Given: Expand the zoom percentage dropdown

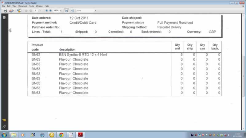Looking at the screenshot, I should pyautogui.click(x=61, y=10).
